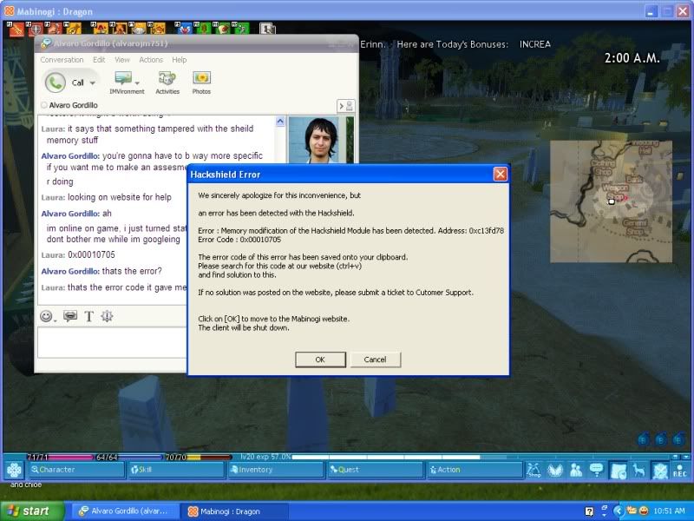The image size is (694, 521).
Task: Activate the F7 hotkey skill icon
Action: 138,30
